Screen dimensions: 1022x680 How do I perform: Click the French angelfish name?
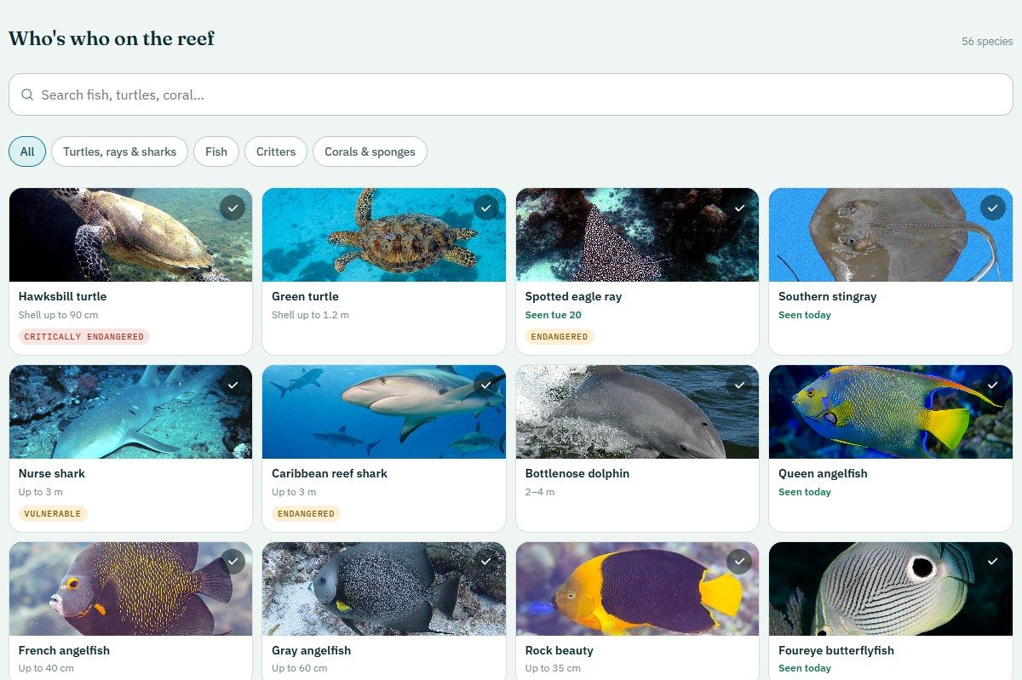(x=64, y=650)
